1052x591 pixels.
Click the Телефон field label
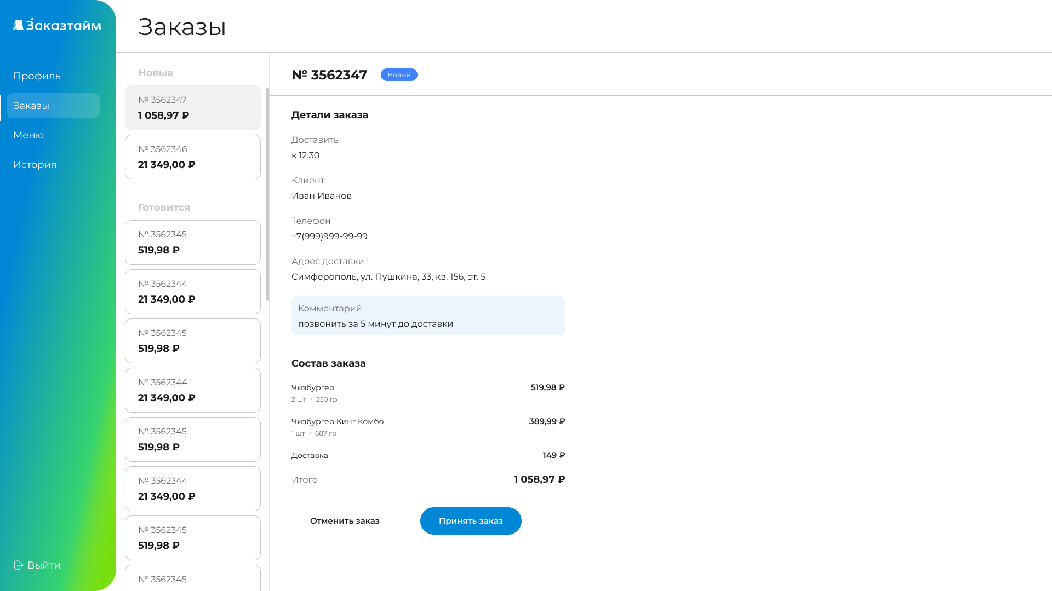pos(311,221)
